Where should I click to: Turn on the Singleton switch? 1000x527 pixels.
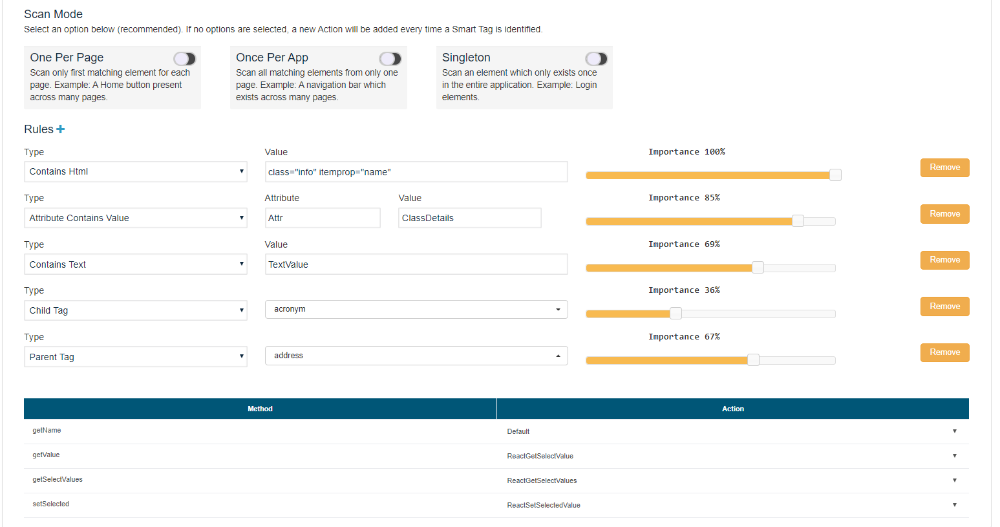point(597,59)
